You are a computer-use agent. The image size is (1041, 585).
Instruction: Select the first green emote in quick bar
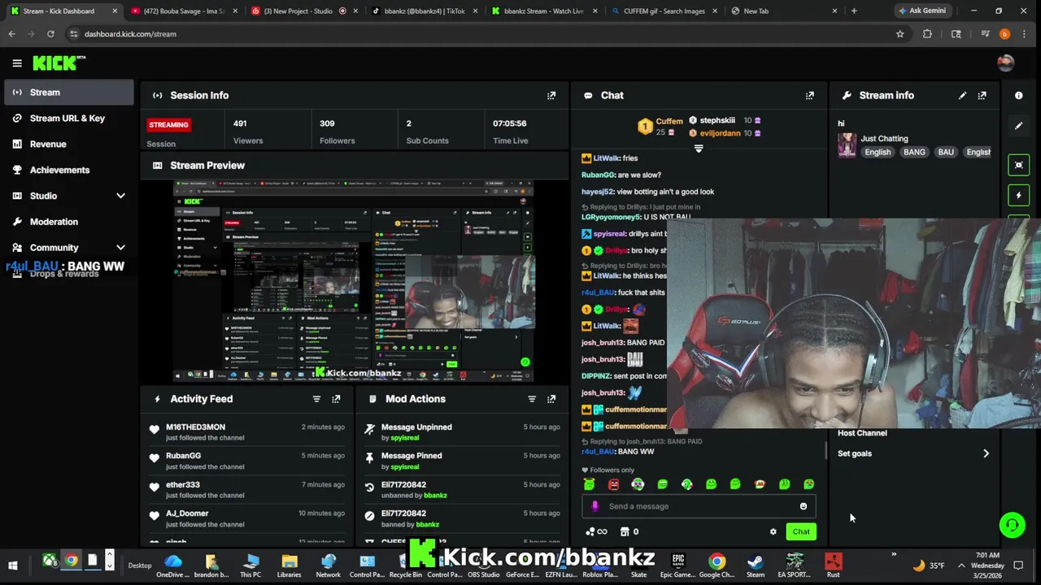pos(589,484)
